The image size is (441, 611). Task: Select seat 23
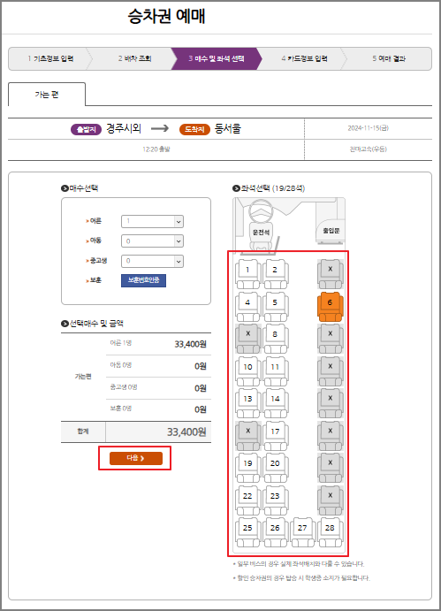click(x=276, y=500)
